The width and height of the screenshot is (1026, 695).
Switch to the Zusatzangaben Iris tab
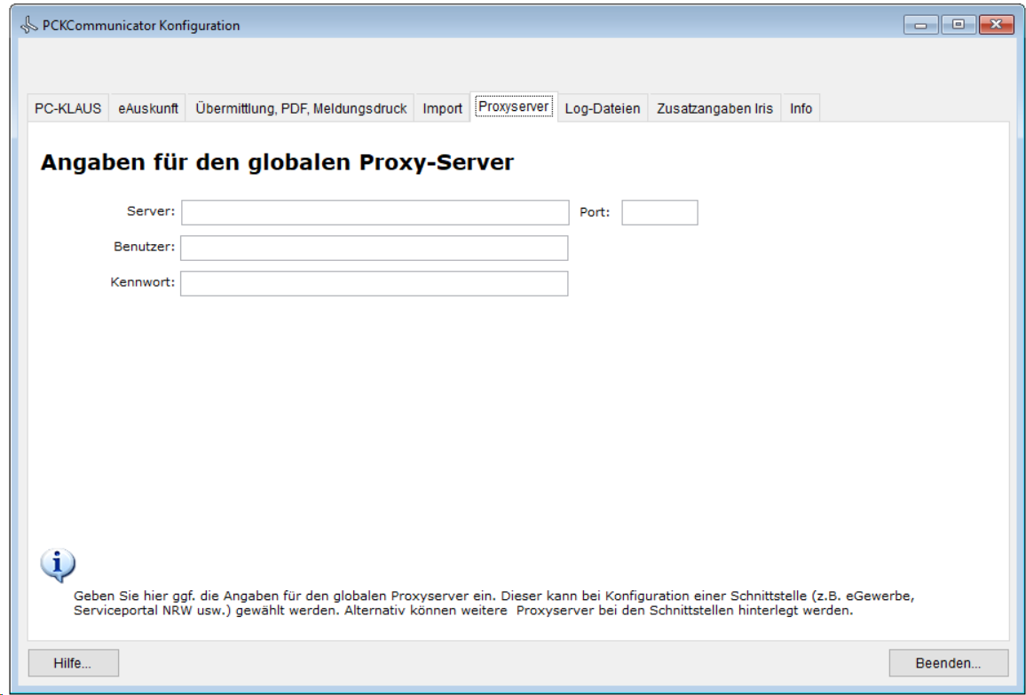[714, 108]
